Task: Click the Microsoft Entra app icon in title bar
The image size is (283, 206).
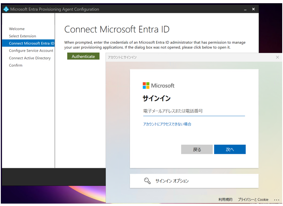Action: click(6, 9)
